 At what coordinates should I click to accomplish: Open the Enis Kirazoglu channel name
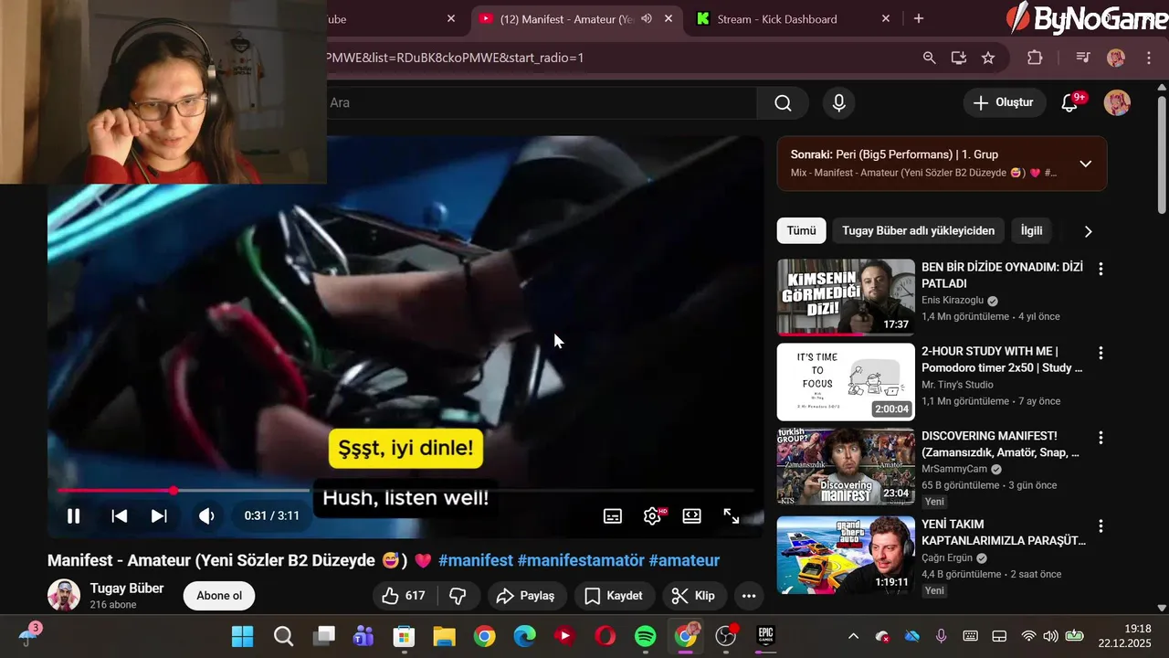[x=952, y=301]
